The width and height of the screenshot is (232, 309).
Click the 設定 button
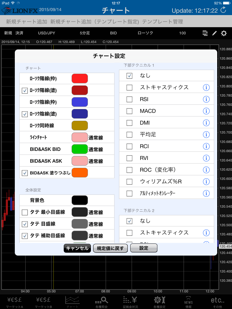(x=144, y=248)
